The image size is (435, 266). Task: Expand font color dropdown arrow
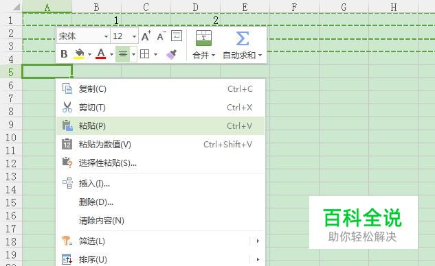click(x=111, y=54)
